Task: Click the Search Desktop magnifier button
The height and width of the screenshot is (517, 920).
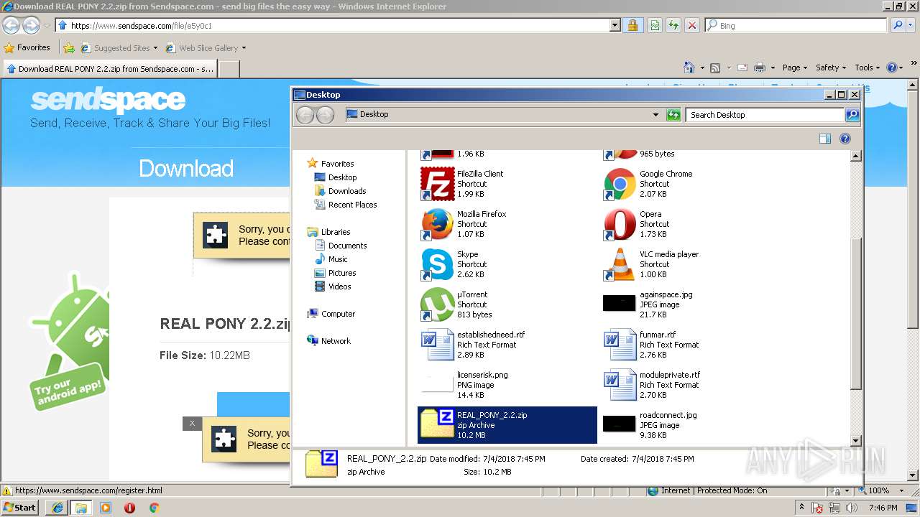Action: pos(852,115)
